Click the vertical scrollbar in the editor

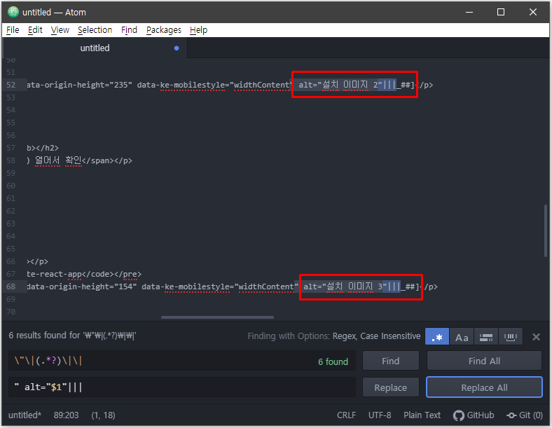(546, 230)
